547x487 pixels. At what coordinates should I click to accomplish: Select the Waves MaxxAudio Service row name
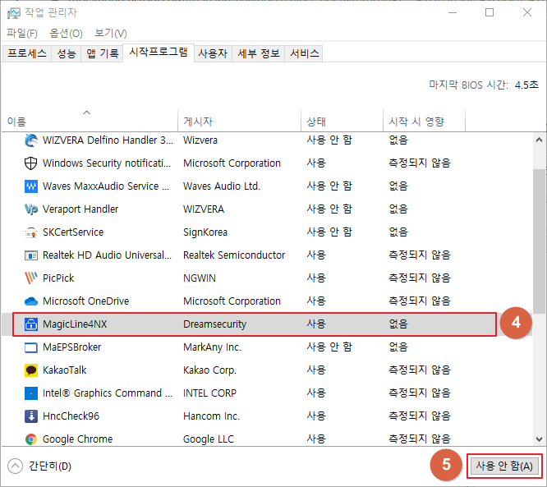pos(106,186)
